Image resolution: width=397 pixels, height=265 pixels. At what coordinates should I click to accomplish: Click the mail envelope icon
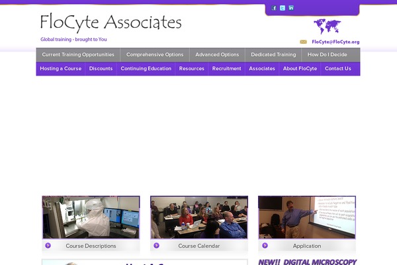[x=303, y=42]
